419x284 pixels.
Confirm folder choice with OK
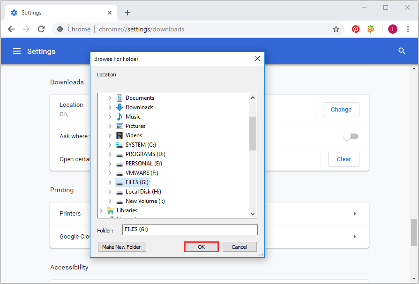click(x=202, y=247)
